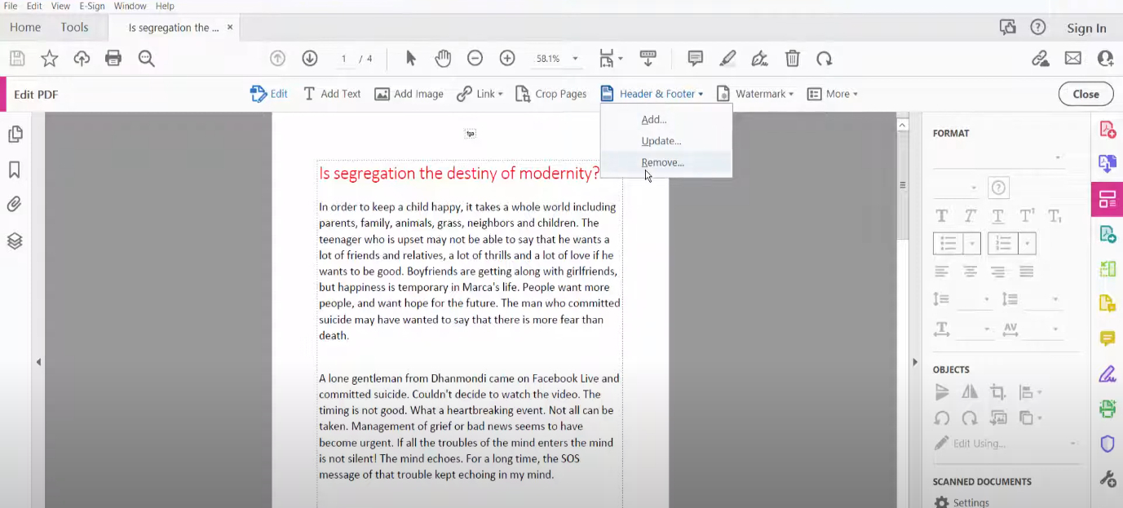This screenshot has height=508, width=1123.
Task: Open the Layers panel icon
Action: tap(15, 241)
